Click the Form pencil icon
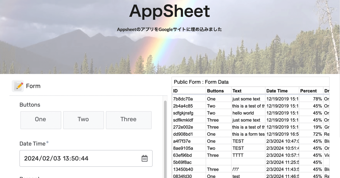 [18, 86]
